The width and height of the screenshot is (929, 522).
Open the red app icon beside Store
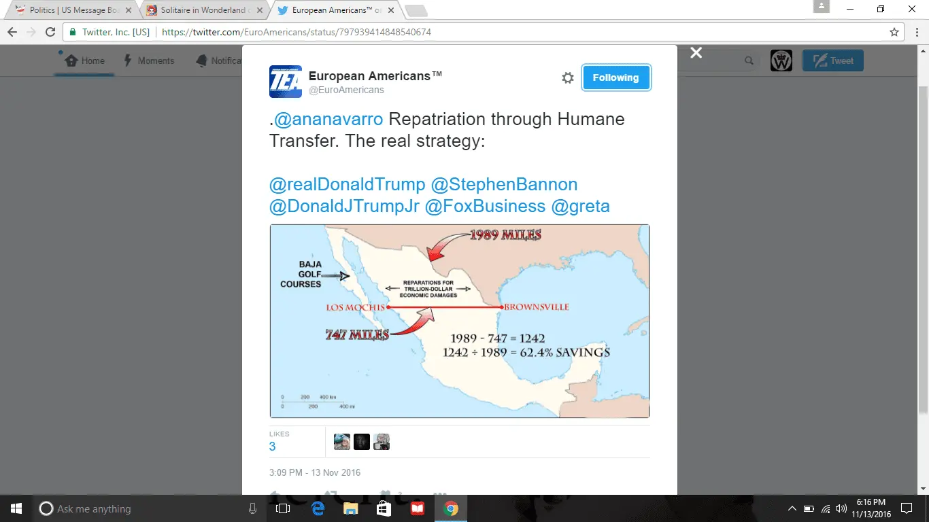click(x=417, y=508)
